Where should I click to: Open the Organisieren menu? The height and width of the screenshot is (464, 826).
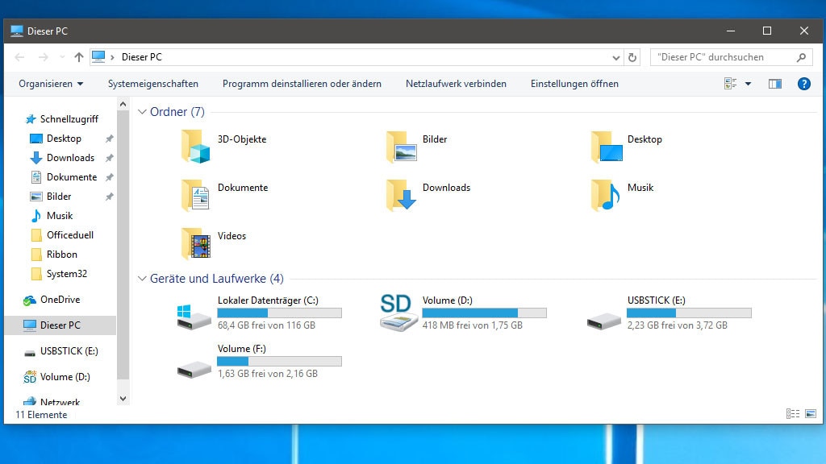50,83
